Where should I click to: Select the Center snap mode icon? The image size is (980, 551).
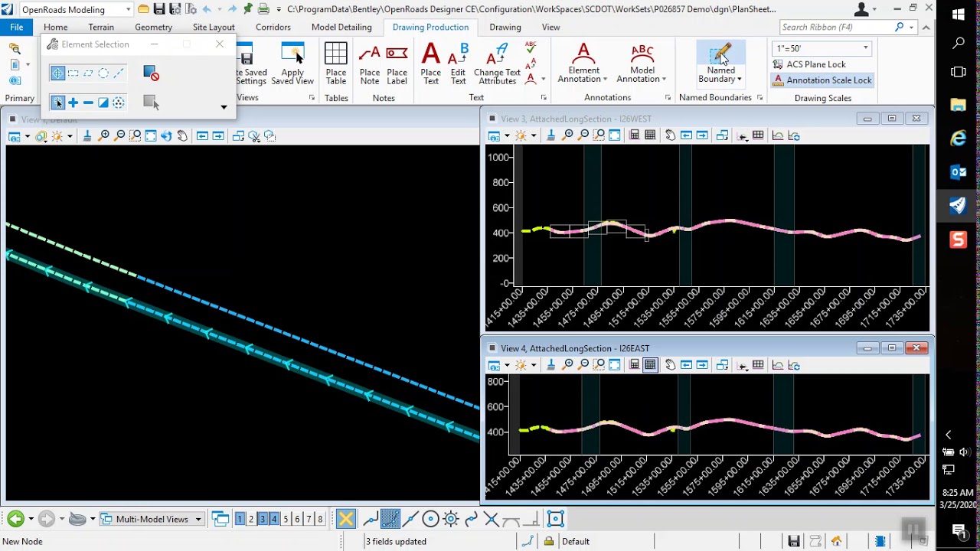(430, 519)
